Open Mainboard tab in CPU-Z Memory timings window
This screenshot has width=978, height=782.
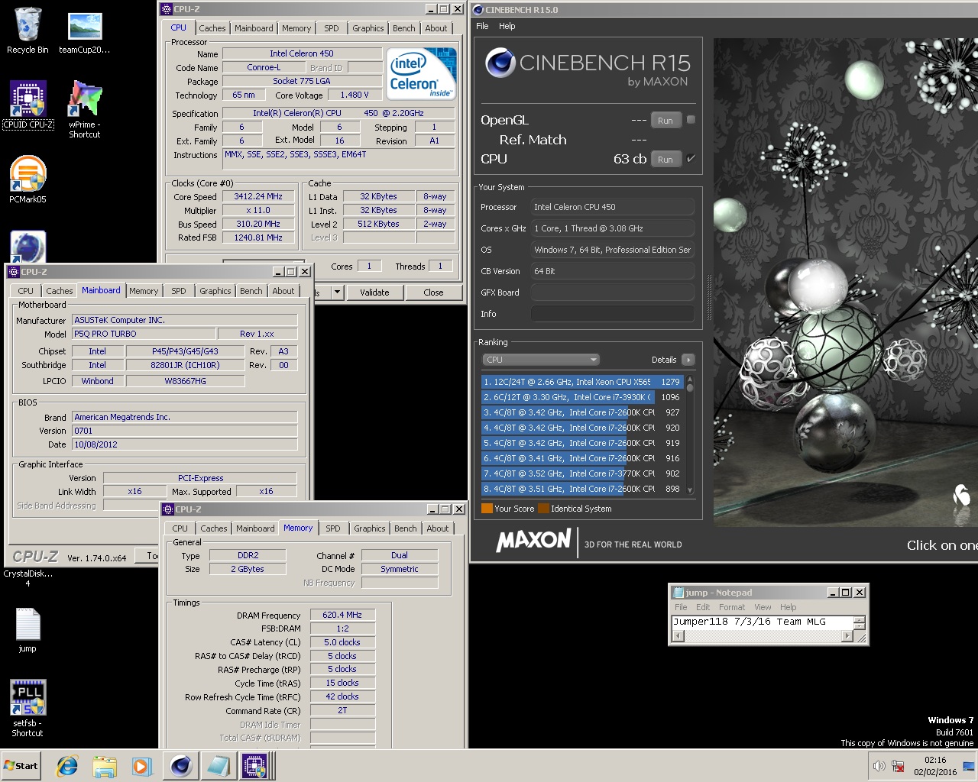point(255,528)
